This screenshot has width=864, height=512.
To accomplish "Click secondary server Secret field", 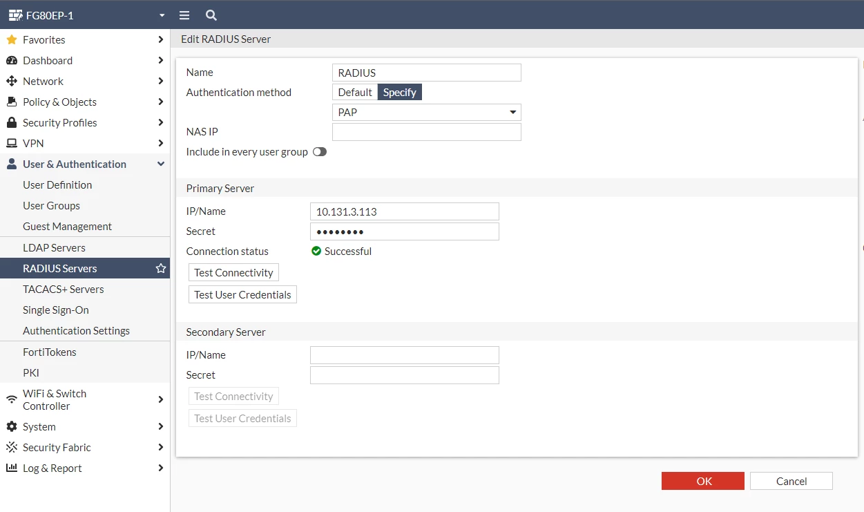I will (405, 375).
